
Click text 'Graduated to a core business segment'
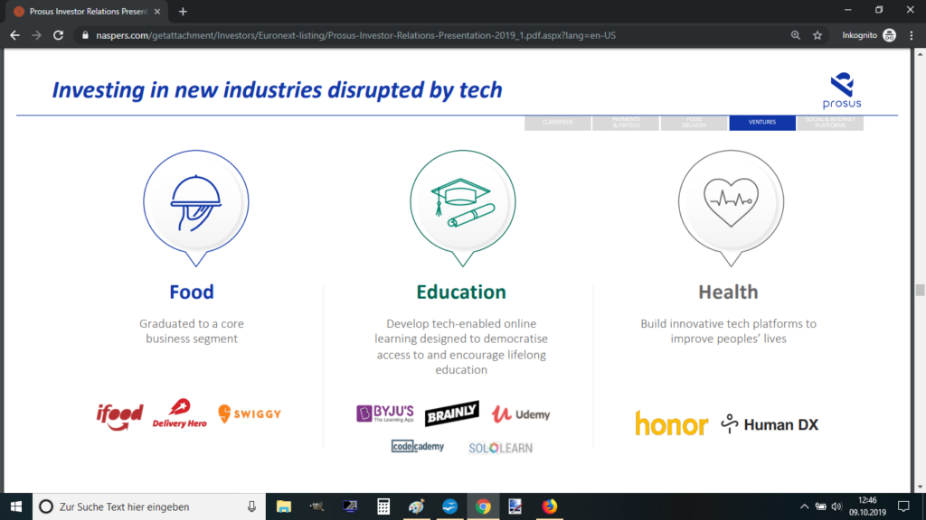click(192, 331)
